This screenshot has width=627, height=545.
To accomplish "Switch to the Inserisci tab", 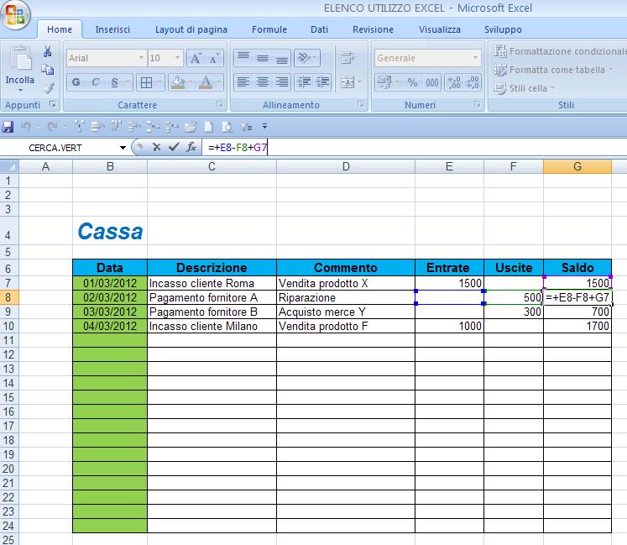I will [112, 29].
